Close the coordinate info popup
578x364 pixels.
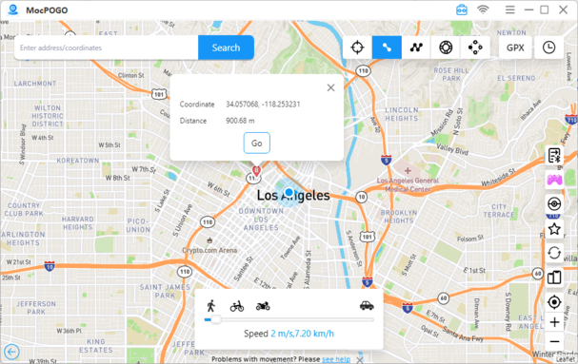coord(330,87)
